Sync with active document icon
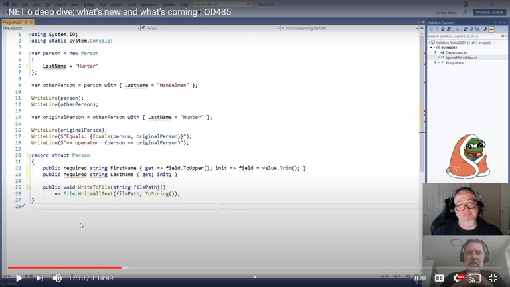The width and height of the screenshot is (510, 287). point(466,29)
